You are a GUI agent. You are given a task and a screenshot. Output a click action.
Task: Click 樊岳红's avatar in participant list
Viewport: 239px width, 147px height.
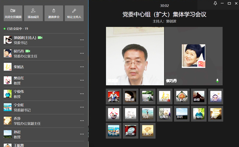click(x=8, y=80)
